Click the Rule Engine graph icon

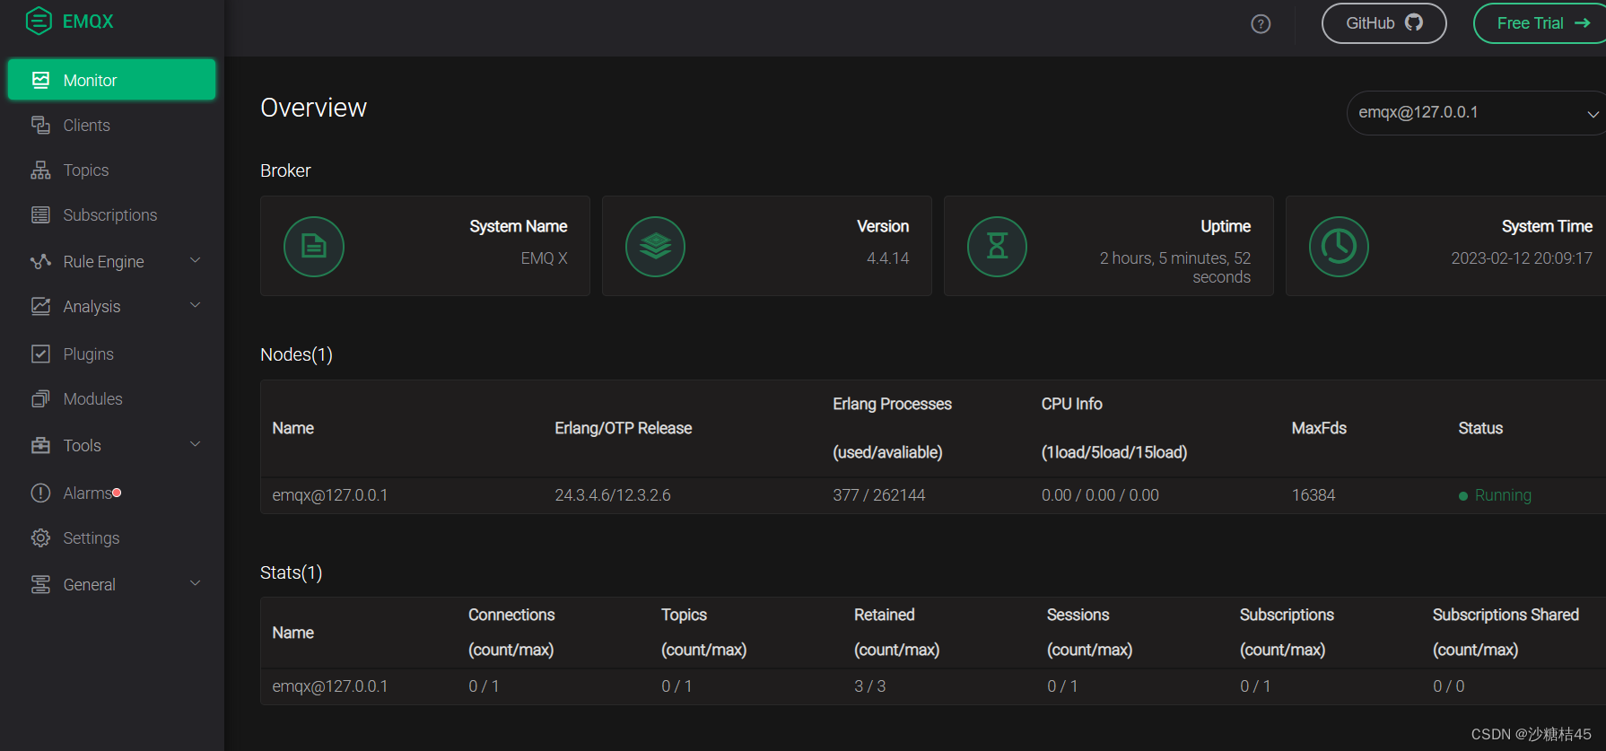(40, 261)
